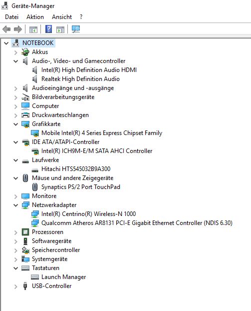This screenshot has width=251, height=311.
Task: Expand Audioeingänge und -ausgänge
Action: (16, 88)
